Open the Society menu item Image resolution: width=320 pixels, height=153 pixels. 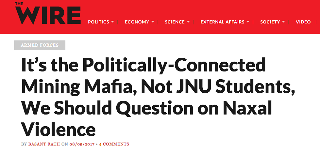(270, 22)
